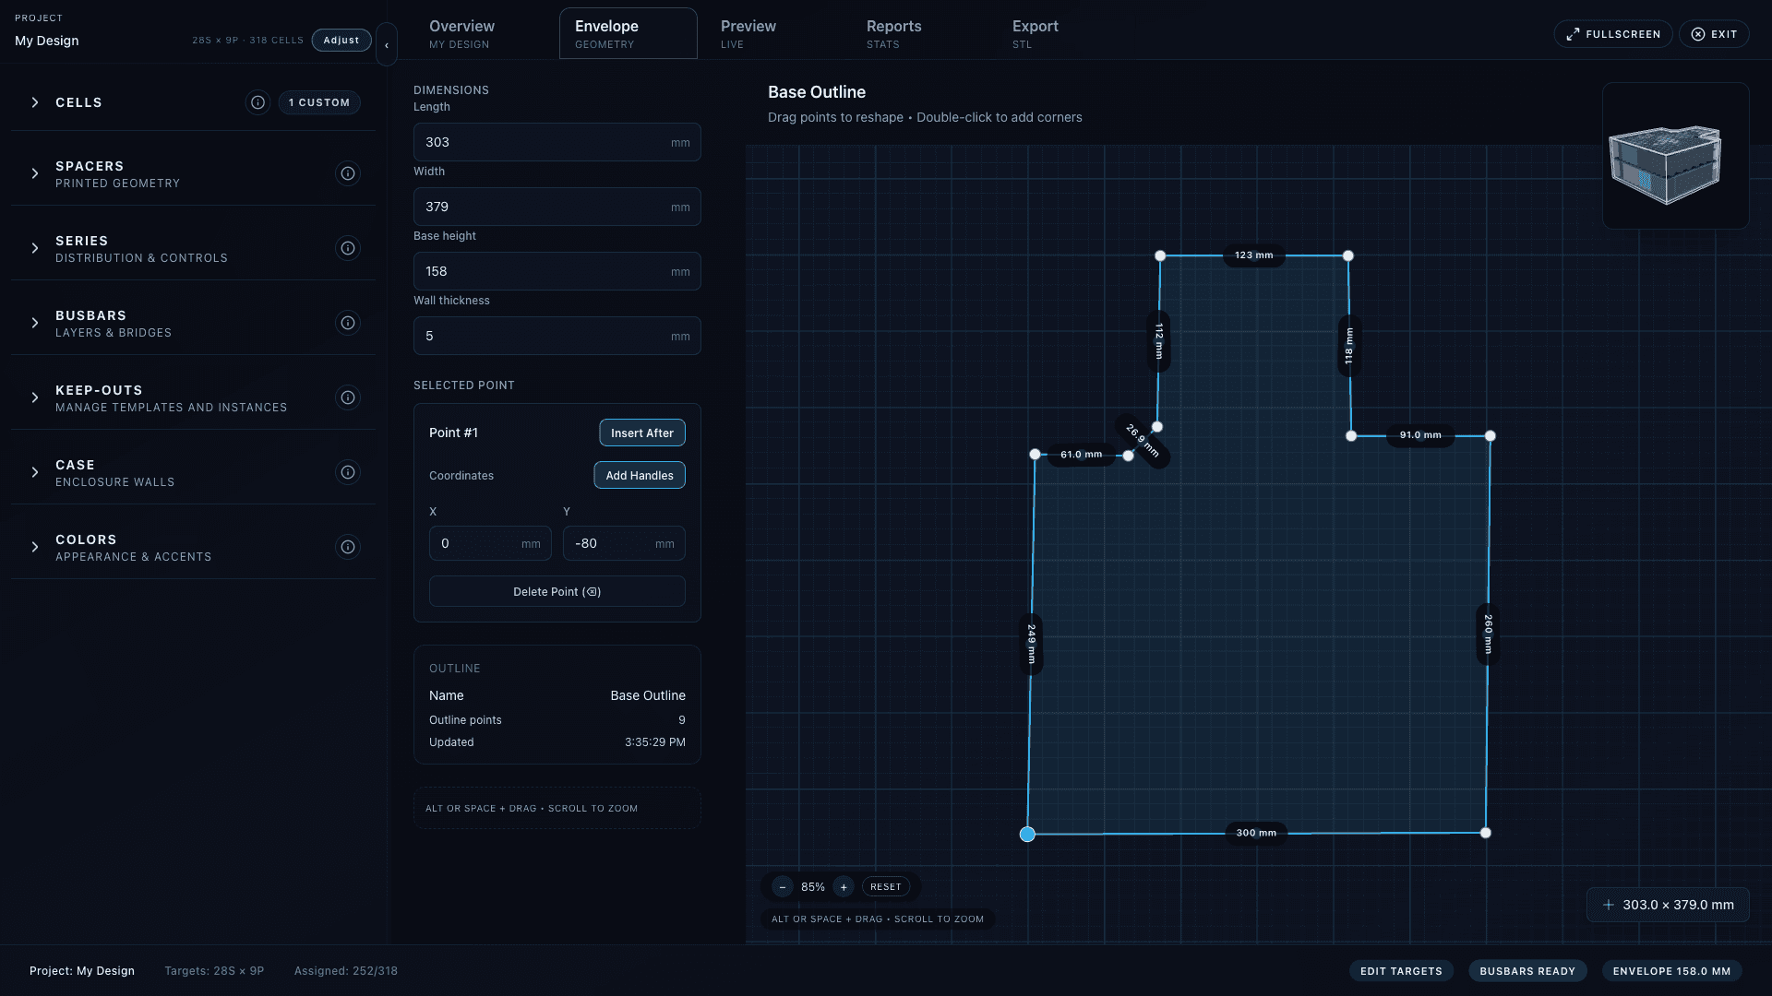
Task: Select the highlighted bottom-left outline point
Action: pos(1027,835)
